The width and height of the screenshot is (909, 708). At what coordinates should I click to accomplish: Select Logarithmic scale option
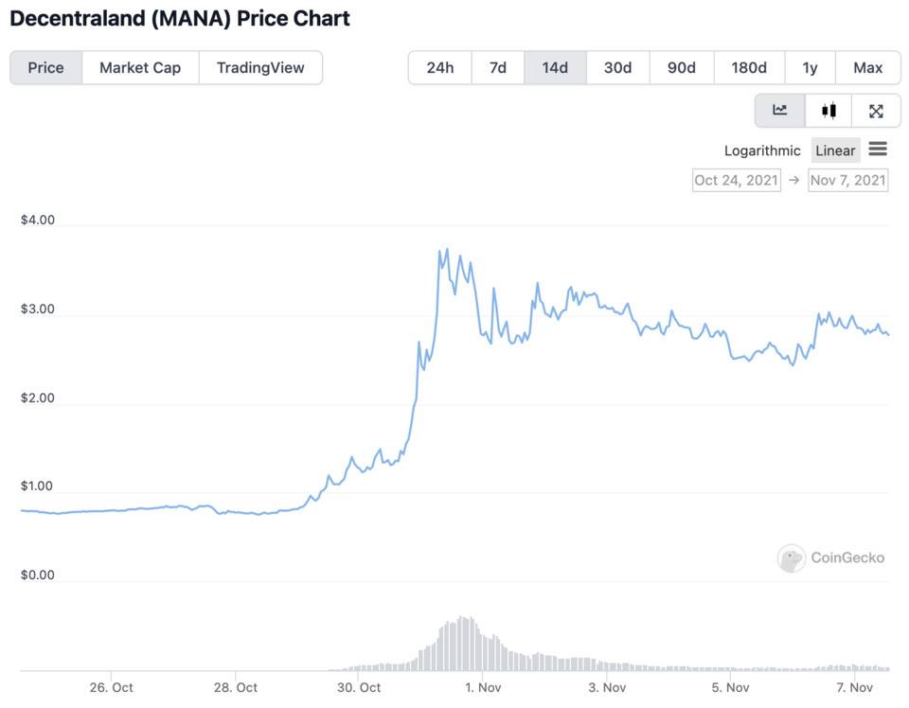point(761,150)
